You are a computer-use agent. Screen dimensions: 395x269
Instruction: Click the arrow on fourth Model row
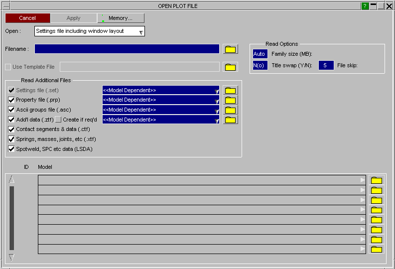tap(363, 209)
